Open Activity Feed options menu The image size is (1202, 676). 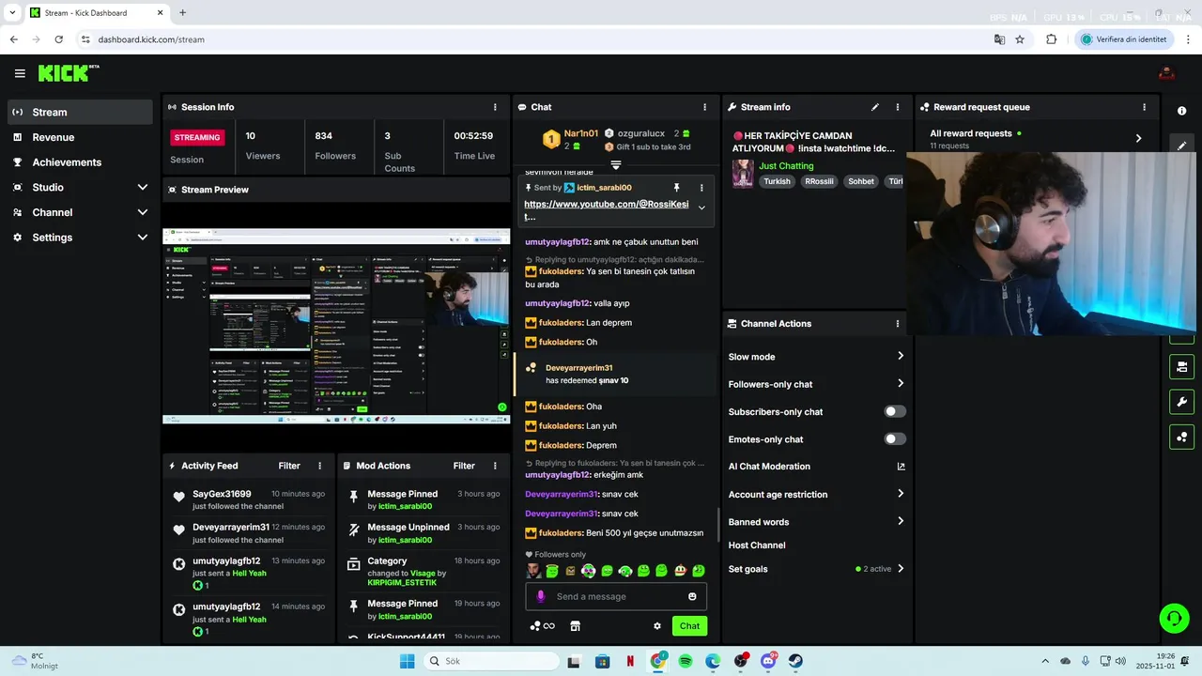[x=319, y=466]
